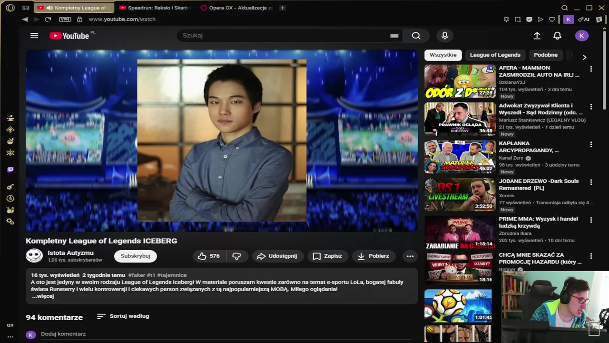Screen dimensions: 609x343
Task: Click the video player area
Action: 222,141
